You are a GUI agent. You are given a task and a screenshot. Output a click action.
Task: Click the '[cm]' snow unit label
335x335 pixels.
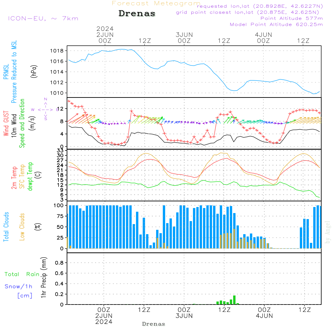pyautogui.click(x=25, y=296)
